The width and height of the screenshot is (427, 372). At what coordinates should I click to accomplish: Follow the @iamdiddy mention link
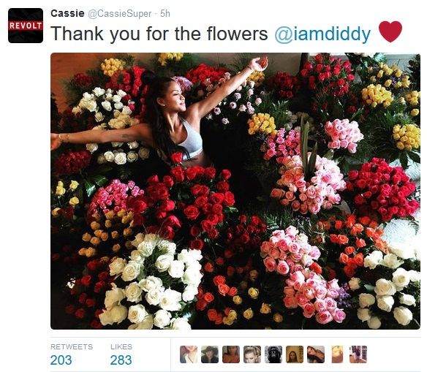(x=322, y=34)
